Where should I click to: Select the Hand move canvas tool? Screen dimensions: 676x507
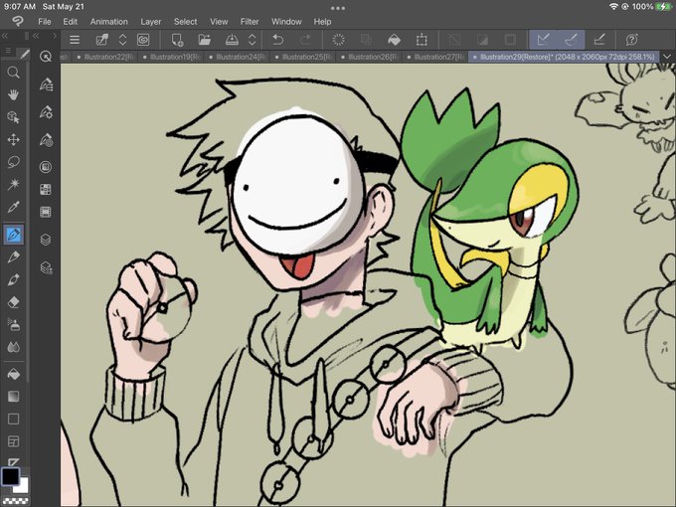[x=13, y=94]
